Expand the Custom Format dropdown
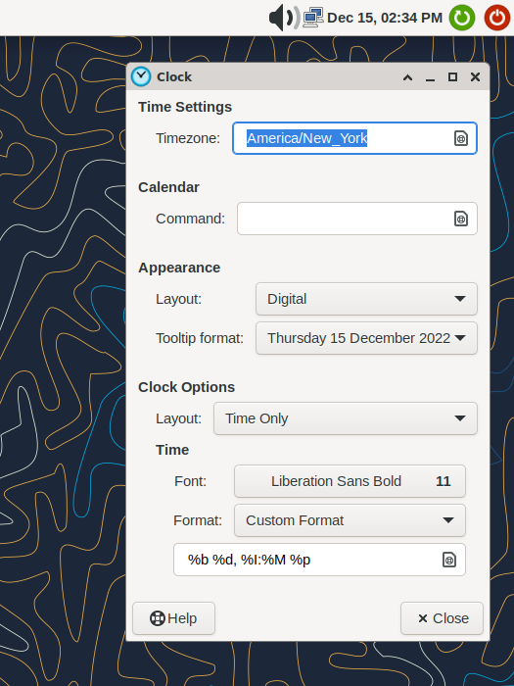The height and width of the screenshot is (686, 514). click(350, 520)
